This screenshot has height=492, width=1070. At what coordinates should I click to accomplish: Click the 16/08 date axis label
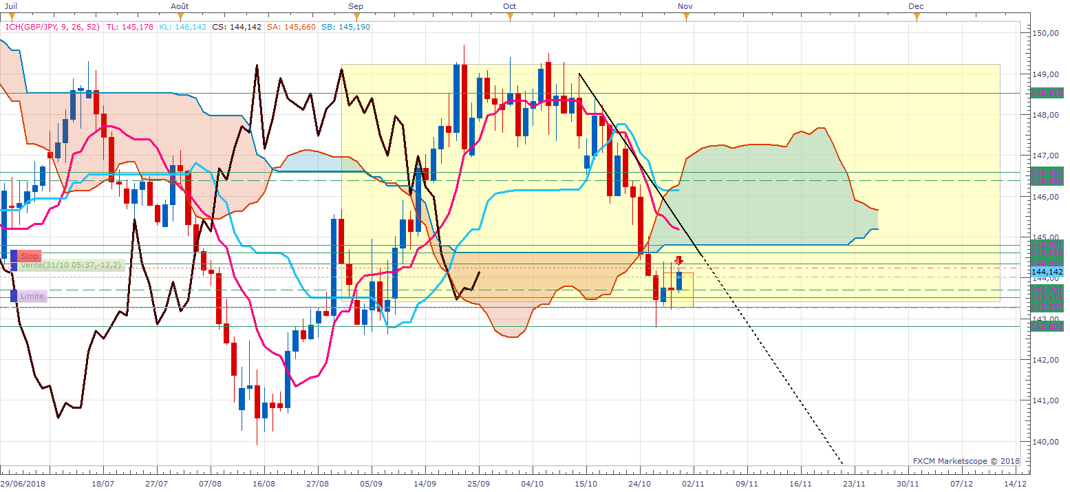(x=265, y=484)
